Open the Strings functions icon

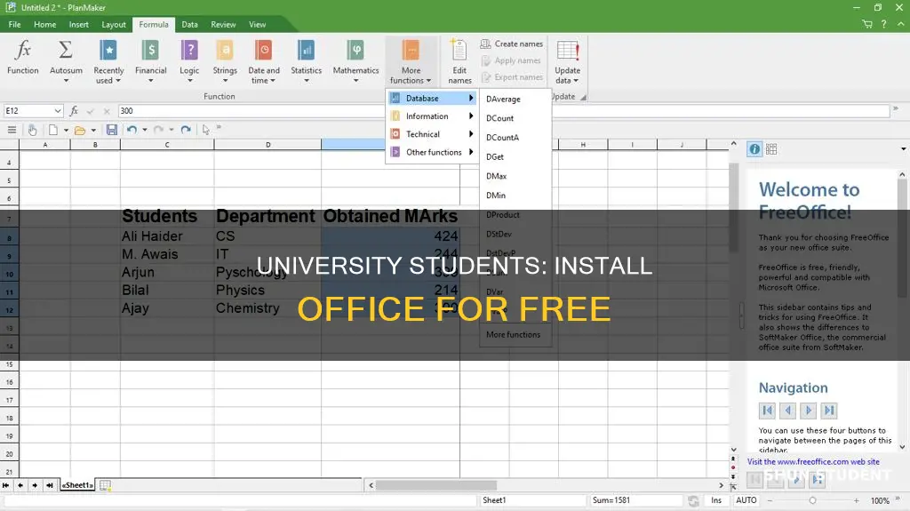click(x=225, y=51)
